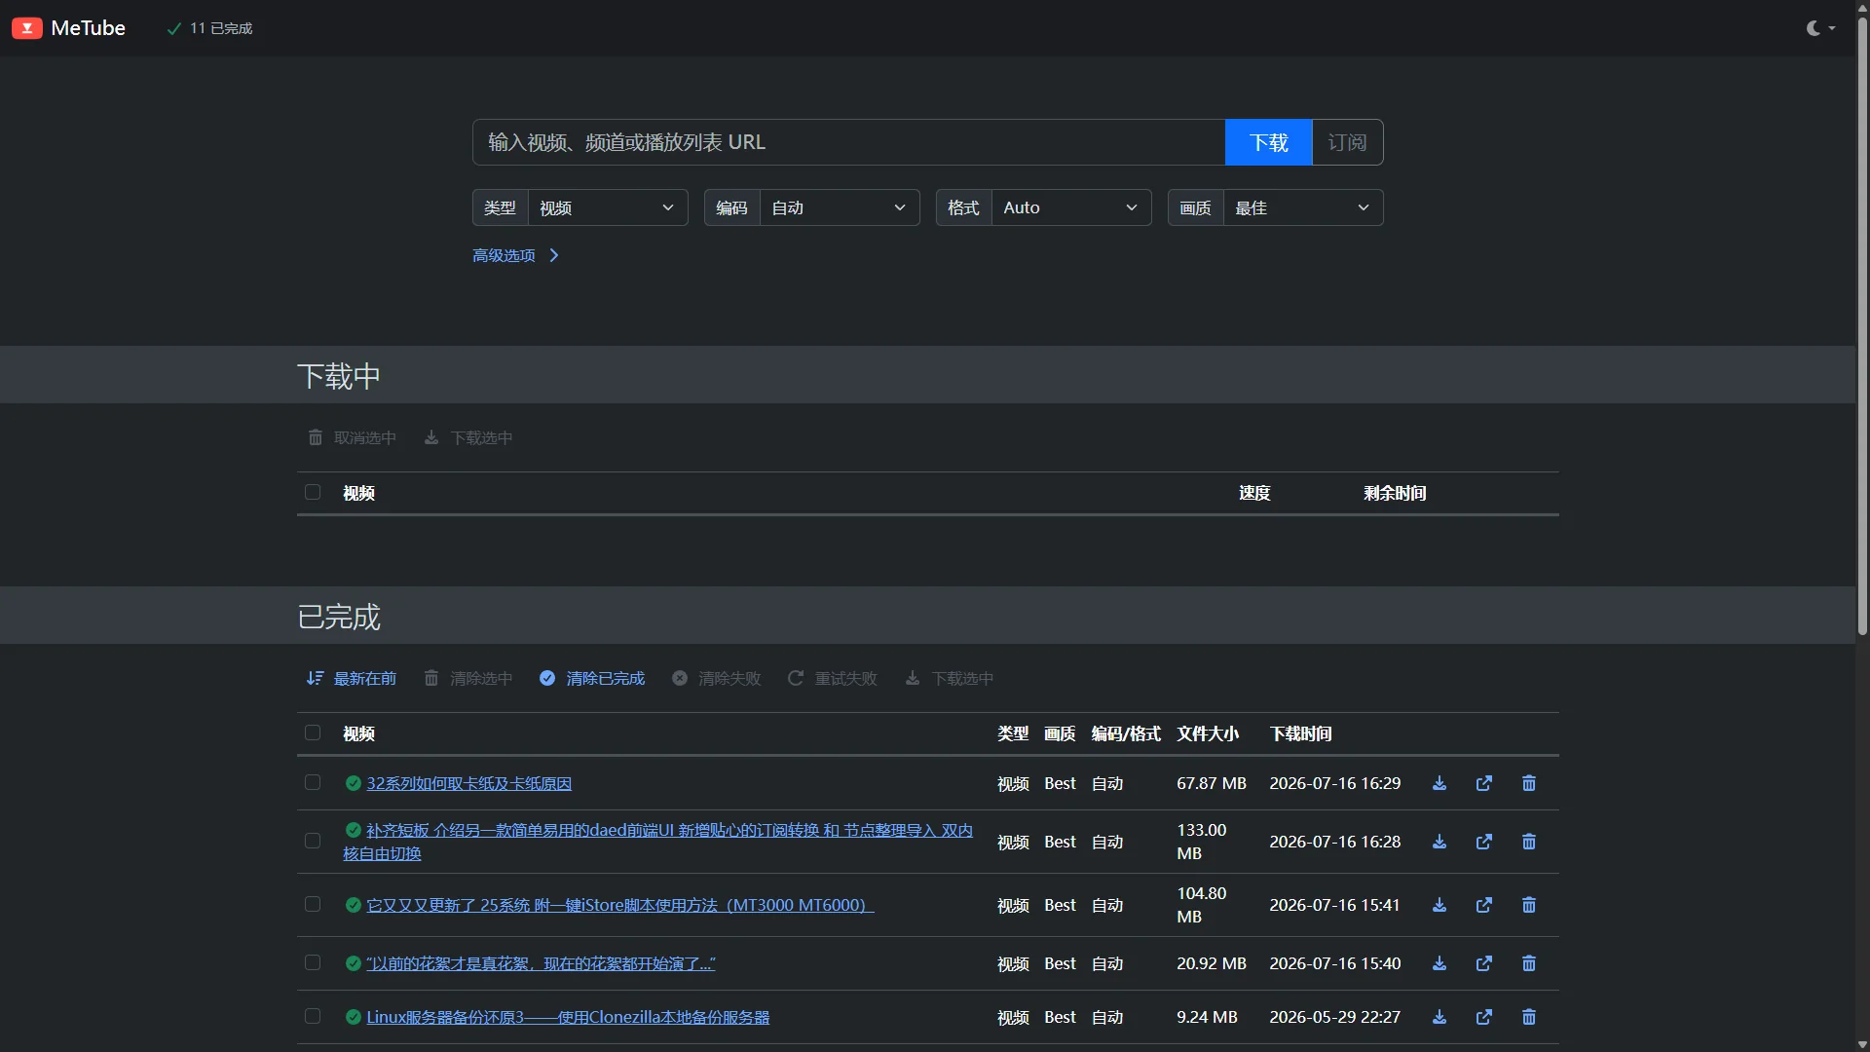Open the 类型 dropdown showing 视频
1870x1052 pixels.
coord(608,207)
